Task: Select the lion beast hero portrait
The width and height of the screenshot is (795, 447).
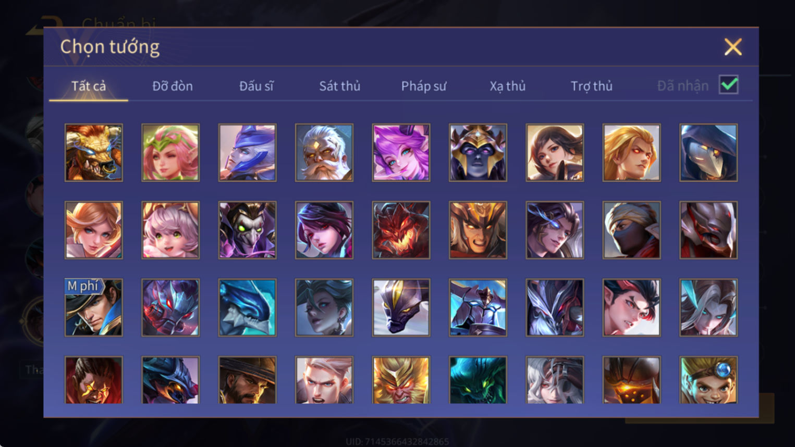Action: tap(94, 153)
